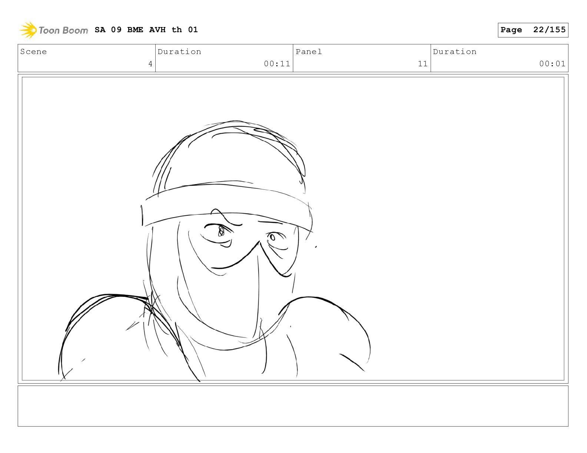
Task: Select the scene duration value 00:11
Action: point(277,64)
